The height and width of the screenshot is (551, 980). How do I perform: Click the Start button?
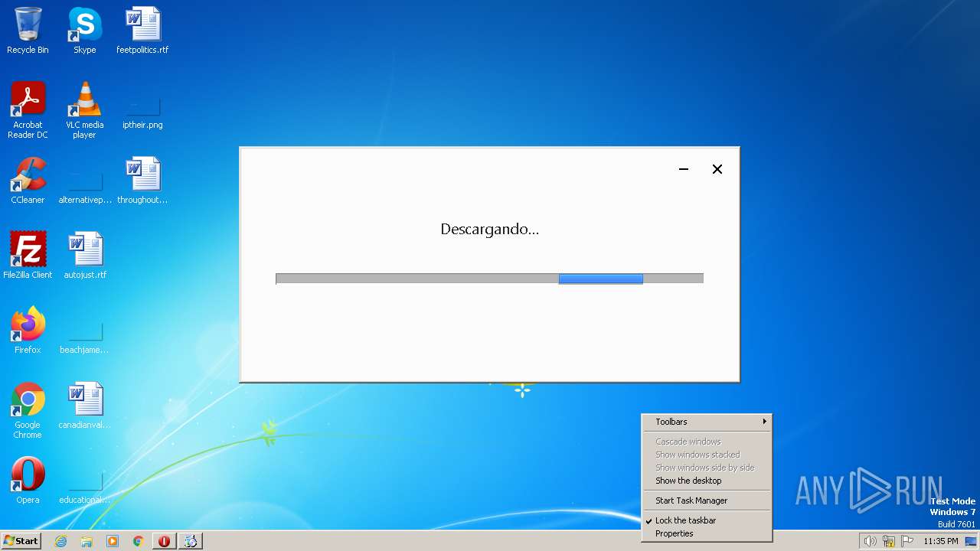tap(21, 541)
